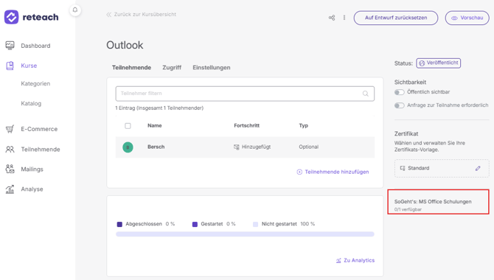This screenshot has width=494, height=280.
Task: Open the three-dot more options menu
Action: click(344, 18)
